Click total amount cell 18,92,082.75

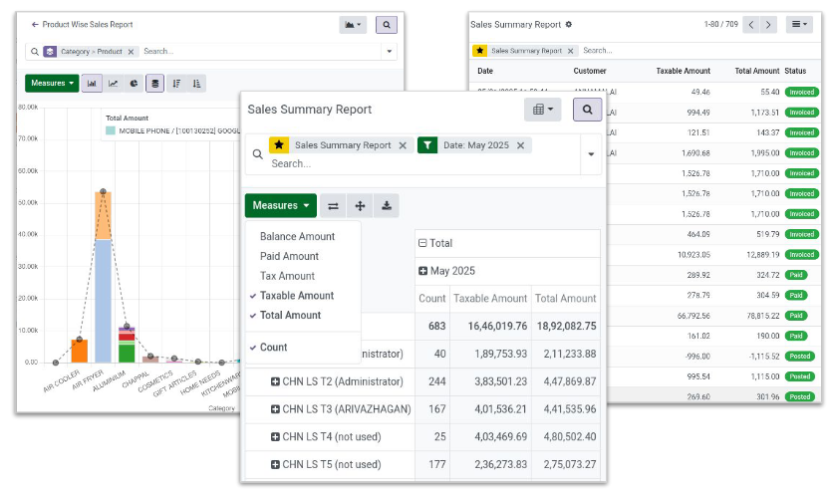[566, 326]
